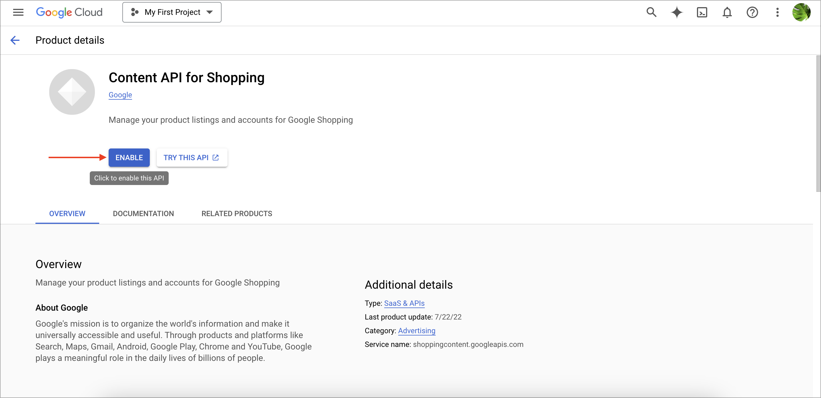
Task: Open the three-dot settings and utilities menu
Action: 777,12
